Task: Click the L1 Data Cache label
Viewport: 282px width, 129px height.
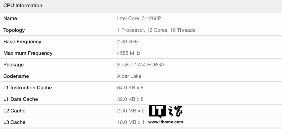Action: 21,99
